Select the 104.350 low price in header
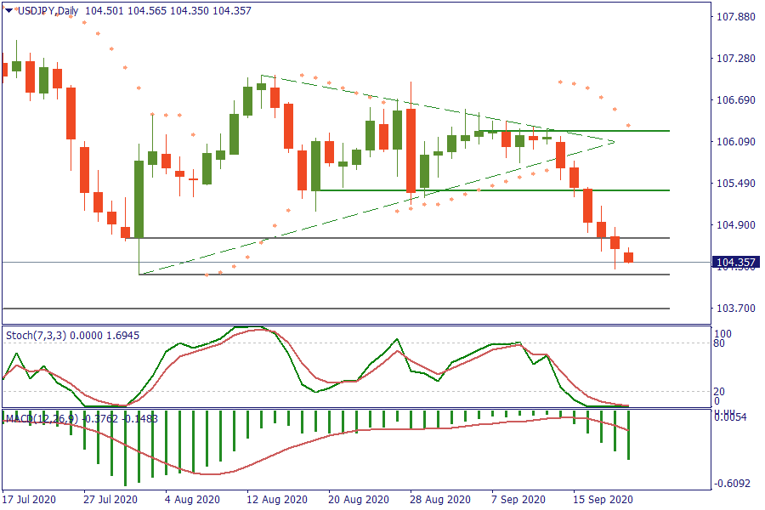The image size is (765, 510). [x=190, y=11]
